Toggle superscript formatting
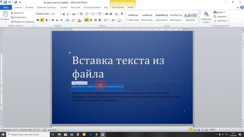Viewport: 244px width, 137px height. (61, 20)
